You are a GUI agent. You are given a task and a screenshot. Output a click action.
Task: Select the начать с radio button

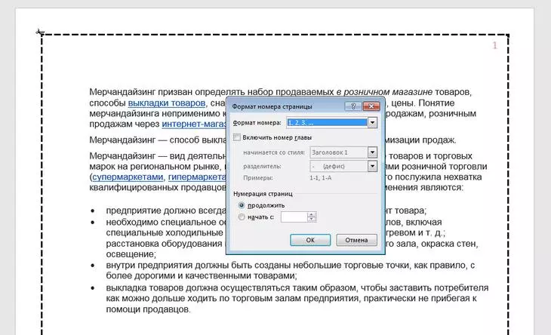[x=242, y=217]
